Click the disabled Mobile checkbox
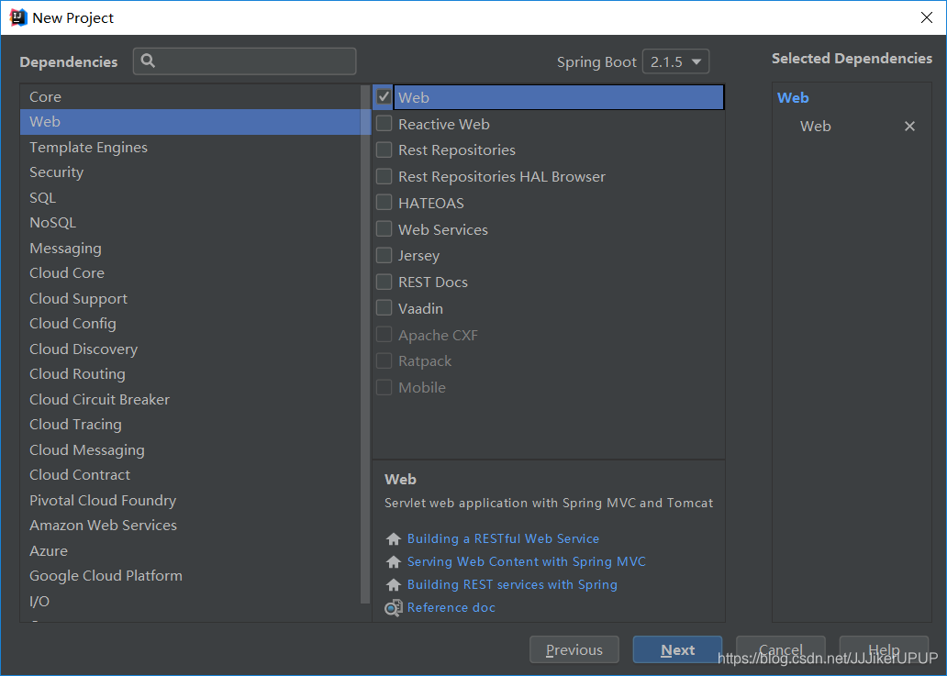This screenshot has width=947, height=676. (384, 387)
